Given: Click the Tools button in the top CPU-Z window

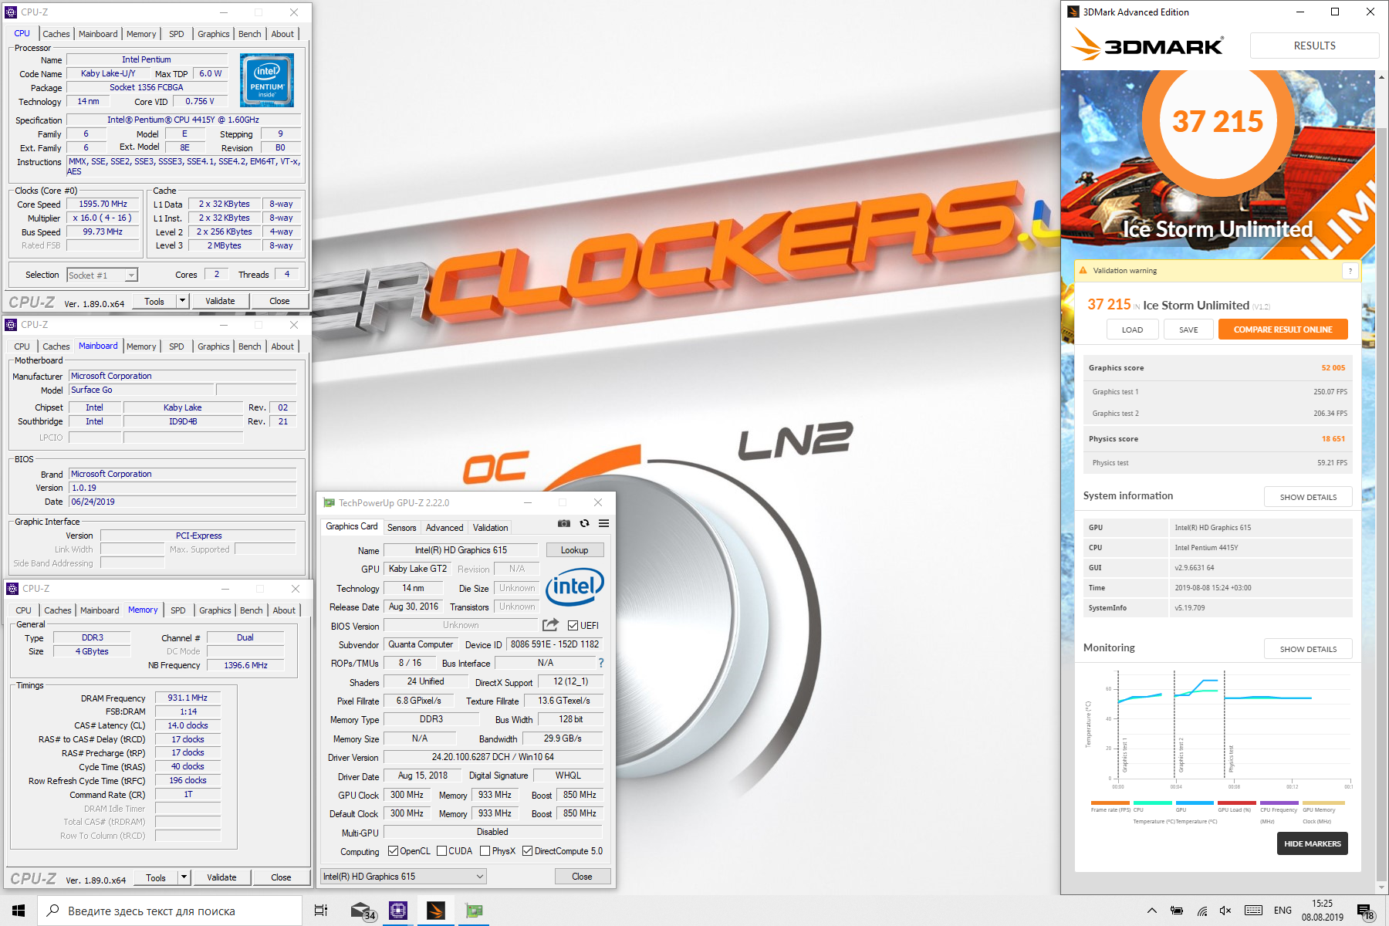Looking at the screenshot, I should 154,301.
